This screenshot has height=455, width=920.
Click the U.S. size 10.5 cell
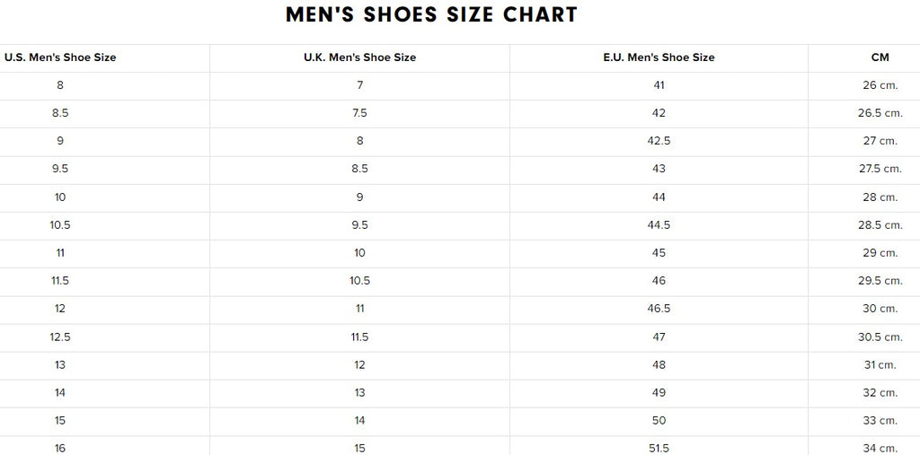pos(60,225)
